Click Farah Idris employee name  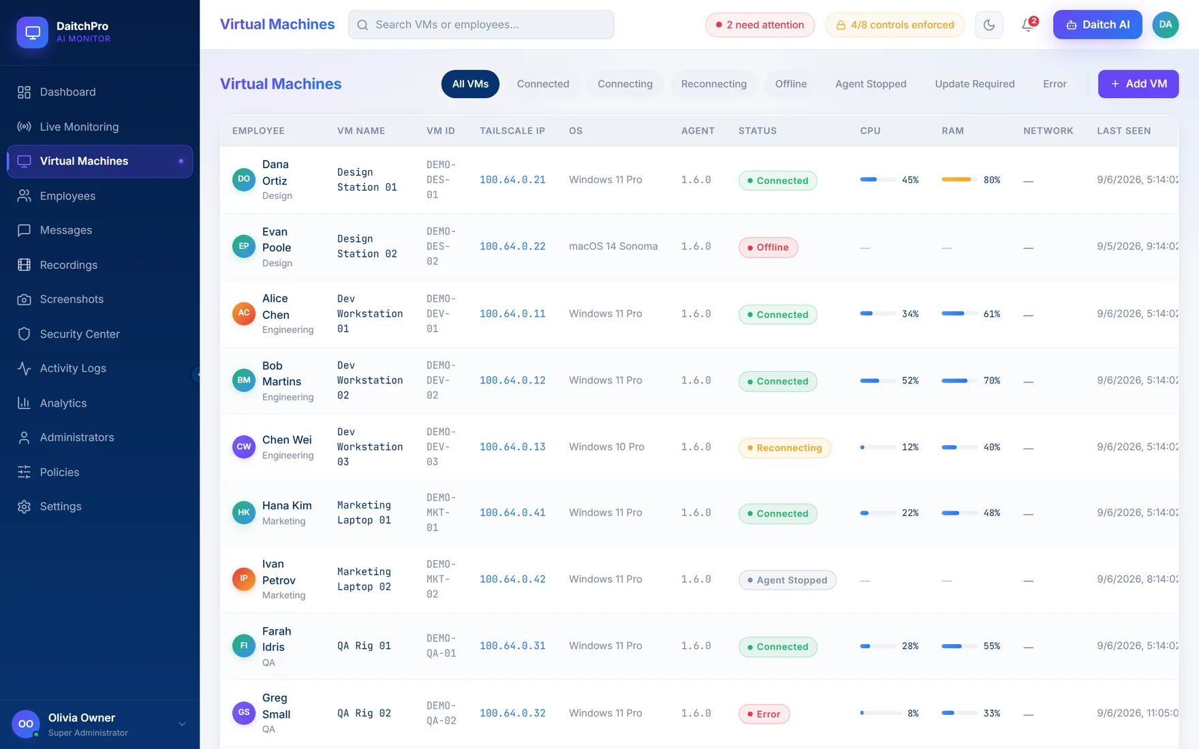point(277,639)
